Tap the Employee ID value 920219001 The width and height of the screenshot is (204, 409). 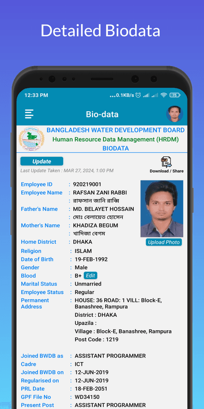(87, 184)
